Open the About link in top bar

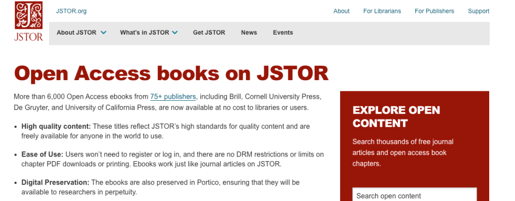(341, 11)
